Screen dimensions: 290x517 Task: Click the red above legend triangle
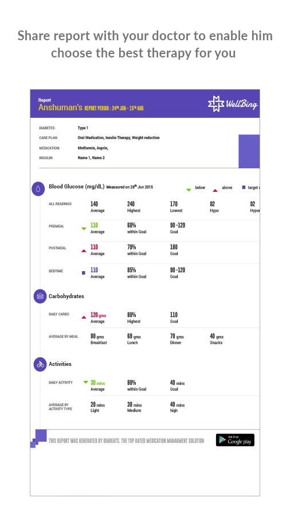tap(215, 190)
